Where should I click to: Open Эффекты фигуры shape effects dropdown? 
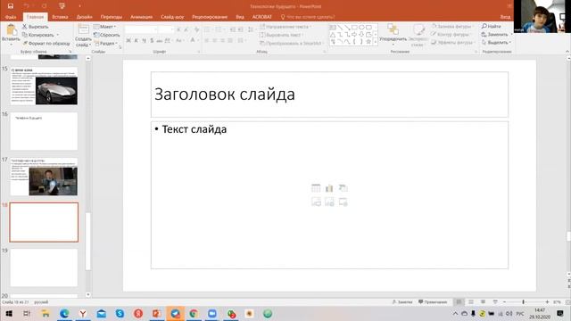[452, 43]
